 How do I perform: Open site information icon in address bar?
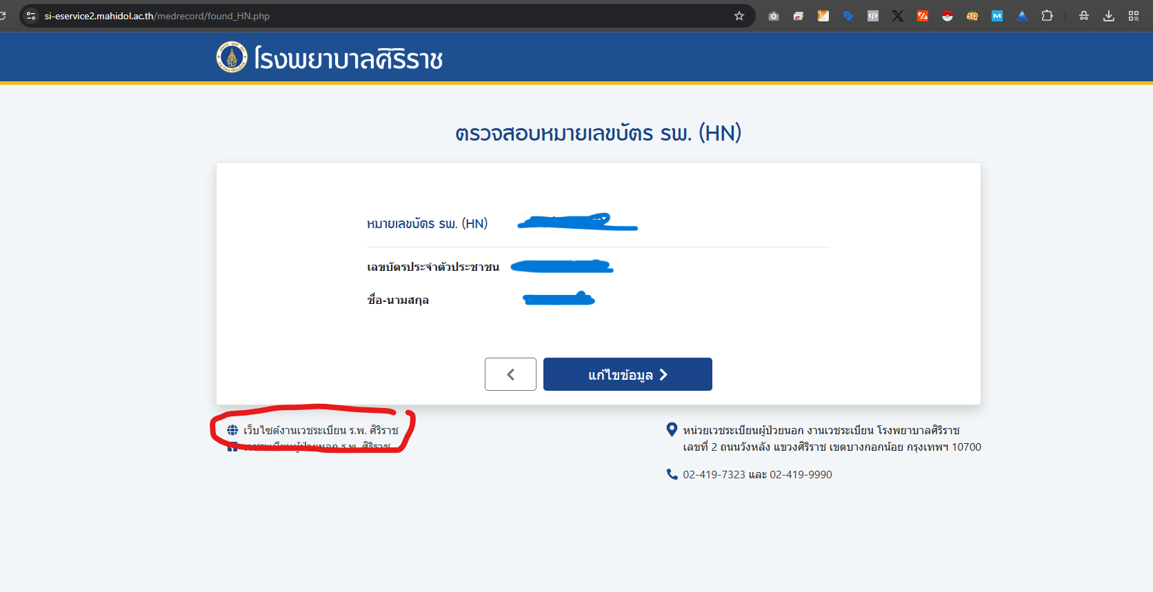[31, 16]
